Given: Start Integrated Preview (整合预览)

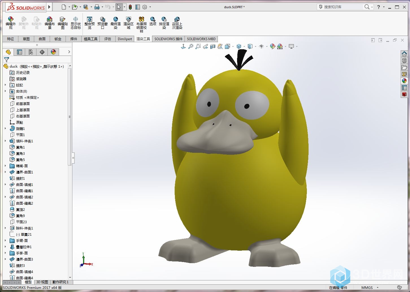Looking at the screenshot, I should coord(90,23).
